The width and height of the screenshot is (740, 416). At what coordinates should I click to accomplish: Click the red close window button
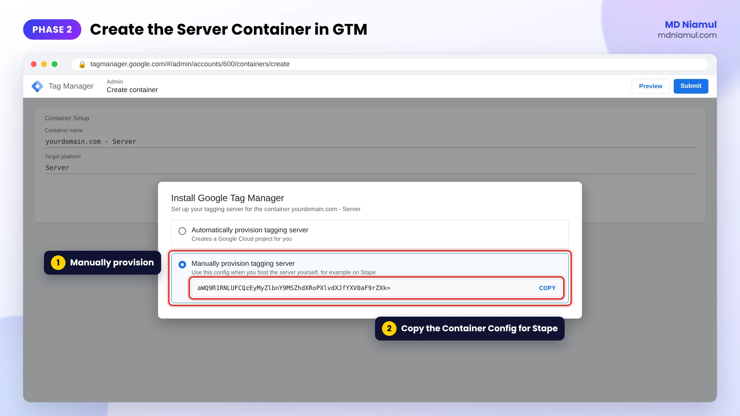click(34, 64)
